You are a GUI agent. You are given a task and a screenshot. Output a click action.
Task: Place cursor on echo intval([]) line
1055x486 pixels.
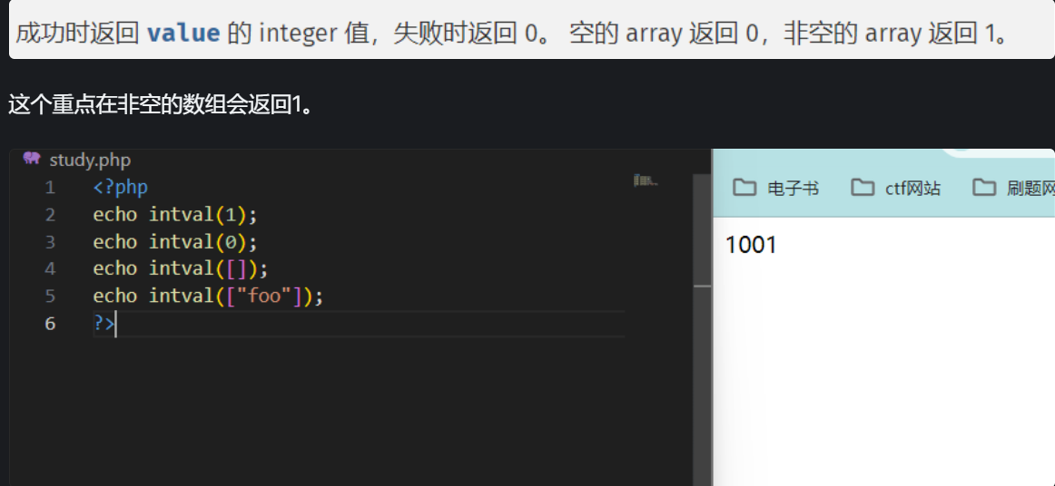(181, 269)
